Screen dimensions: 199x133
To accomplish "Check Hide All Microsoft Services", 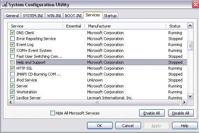I will 52,113.
